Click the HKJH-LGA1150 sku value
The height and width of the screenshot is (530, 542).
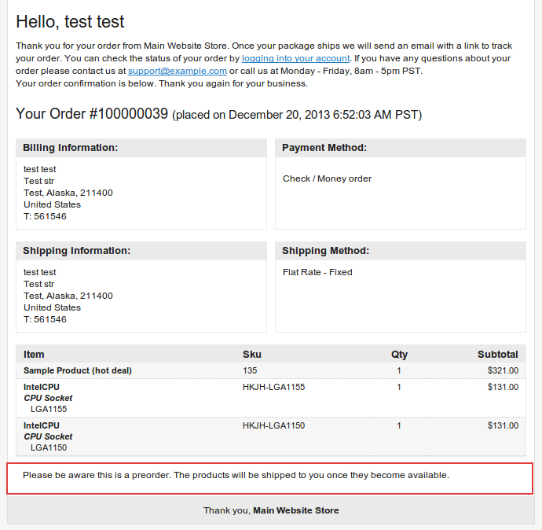coord(274,425)
